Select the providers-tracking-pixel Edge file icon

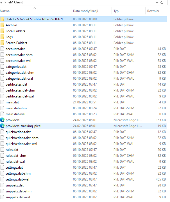[3, 126]
